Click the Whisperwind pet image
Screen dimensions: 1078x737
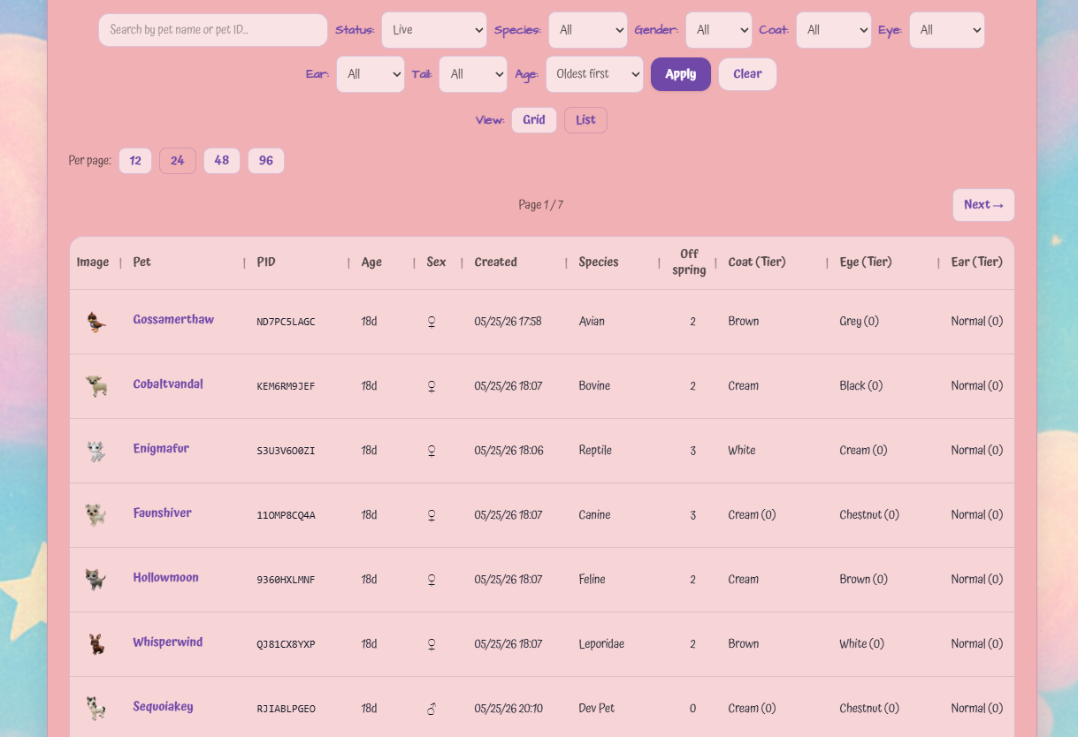[96, 644]
